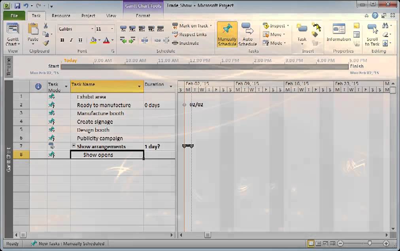Collapse the Show arrangements summary task

coord(74,146)
